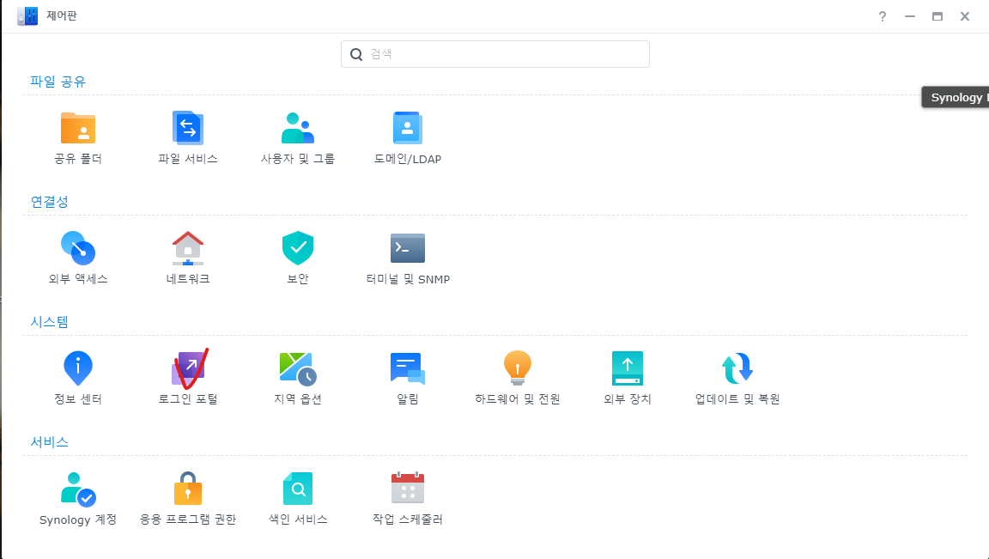This screenshot has width=989, height=559.
Task: Open the 도메인/LDAP settings icon
Action: 408,129
